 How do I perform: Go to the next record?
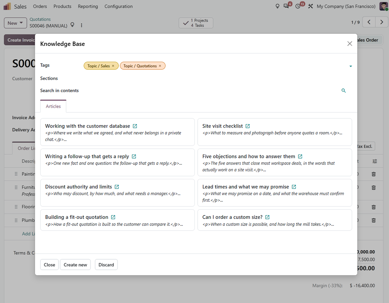381,22
